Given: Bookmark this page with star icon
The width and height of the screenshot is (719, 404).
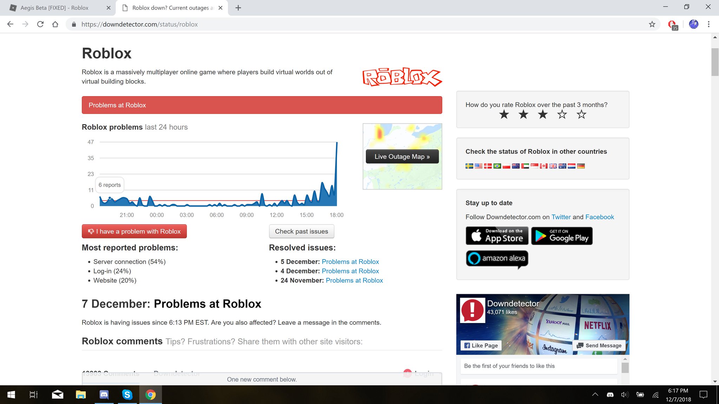Looking at the screenshot, I should click(652, 24).
